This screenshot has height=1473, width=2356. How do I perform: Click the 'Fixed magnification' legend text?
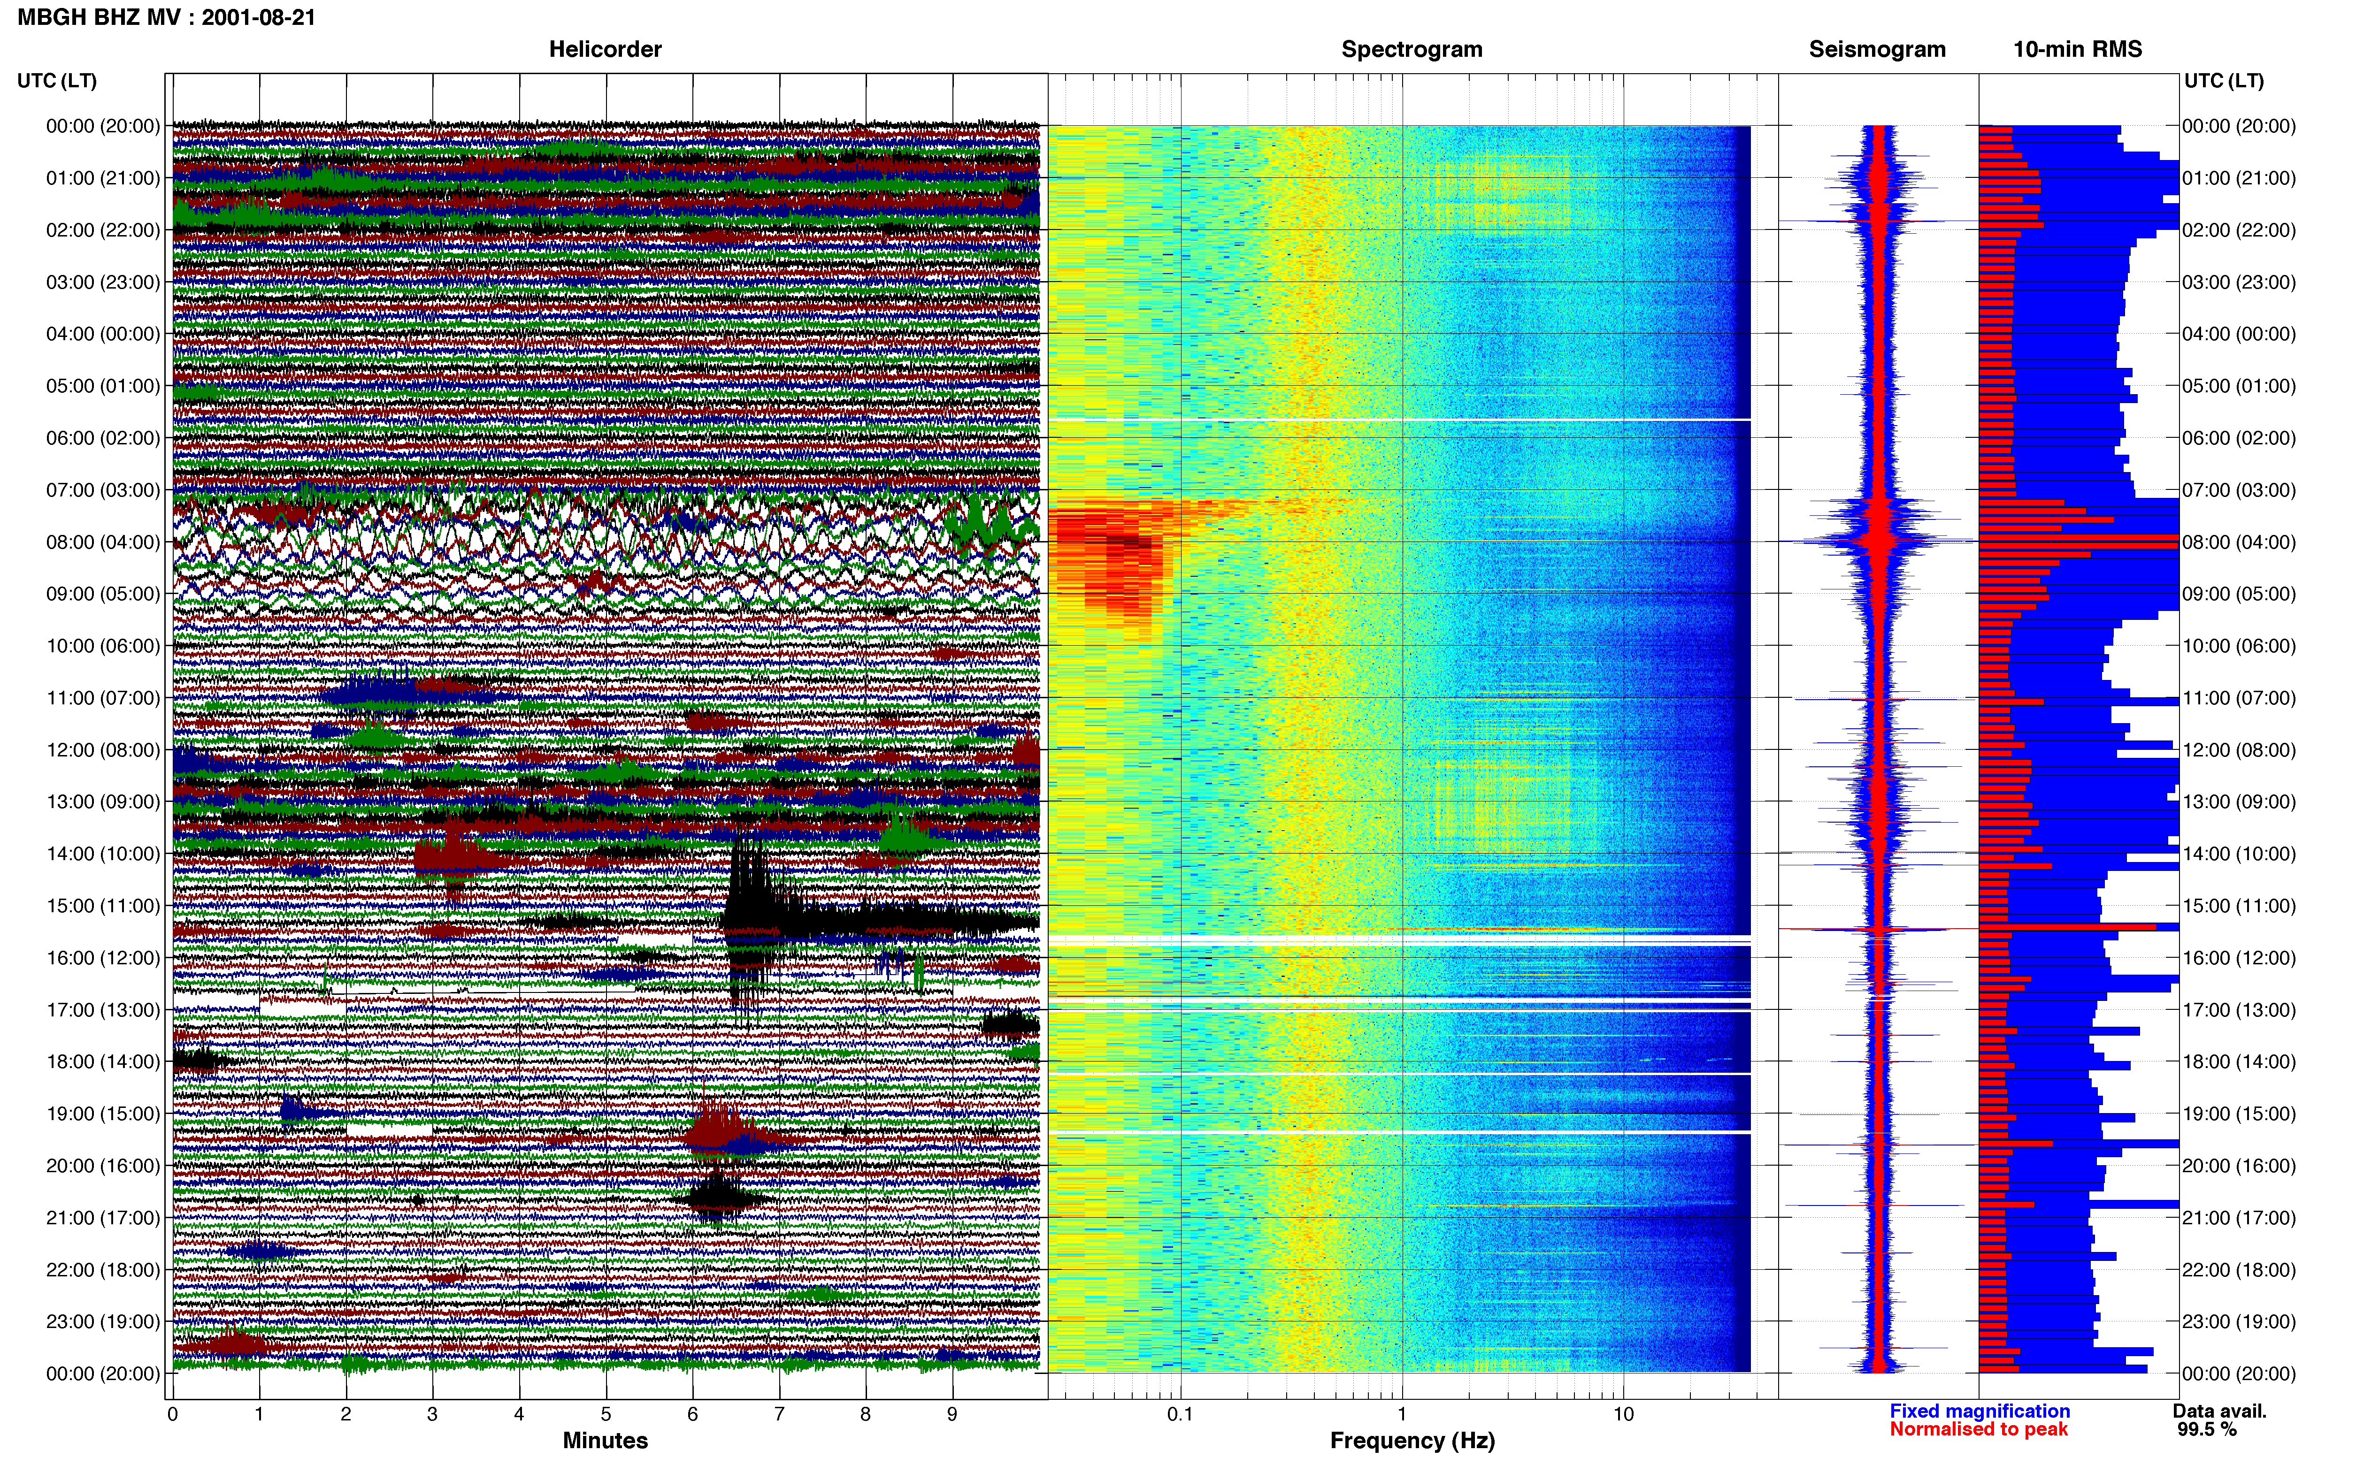[1979, 1411]
